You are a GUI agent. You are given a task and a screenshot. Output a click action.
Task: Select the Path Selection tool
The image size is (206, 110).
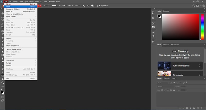click(x=3, y=72)
